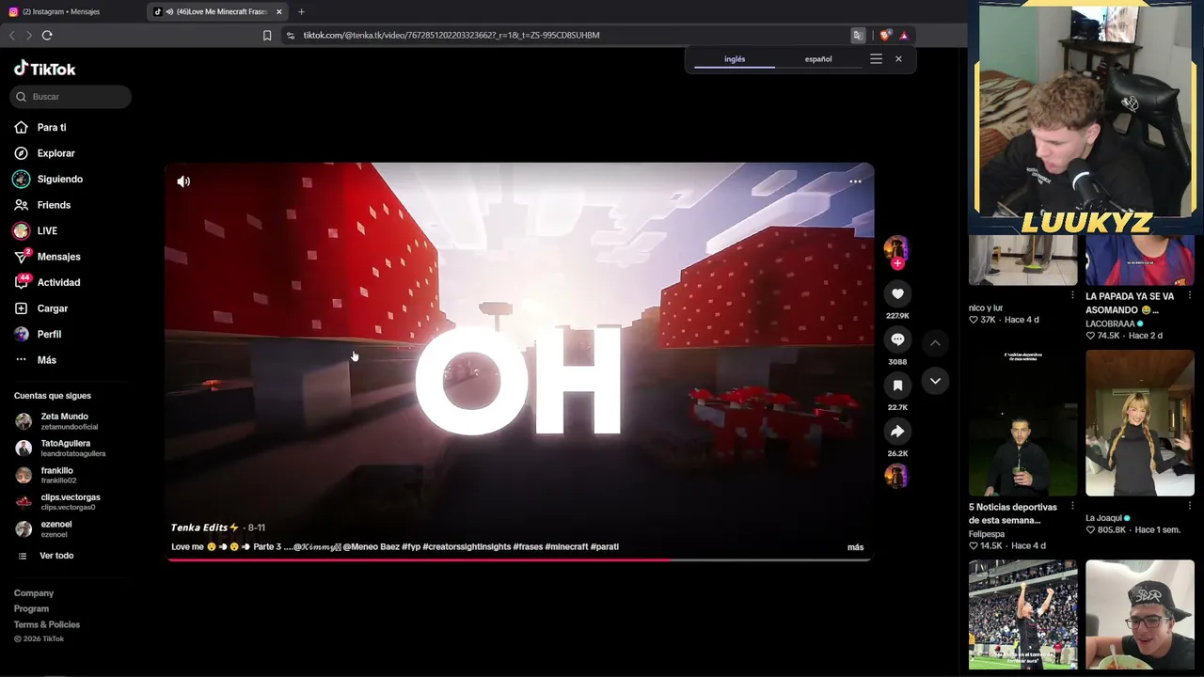Open the Brave Shields lion icon

click(x=884, y=35)
